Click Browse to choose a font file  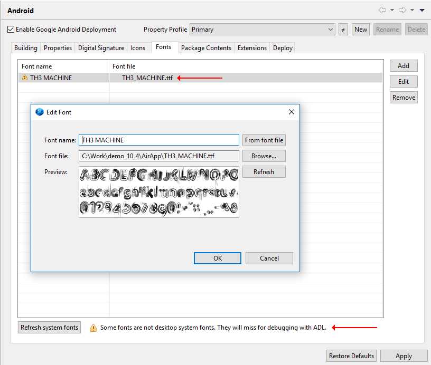pyautogui.click(x=264, y=156)
